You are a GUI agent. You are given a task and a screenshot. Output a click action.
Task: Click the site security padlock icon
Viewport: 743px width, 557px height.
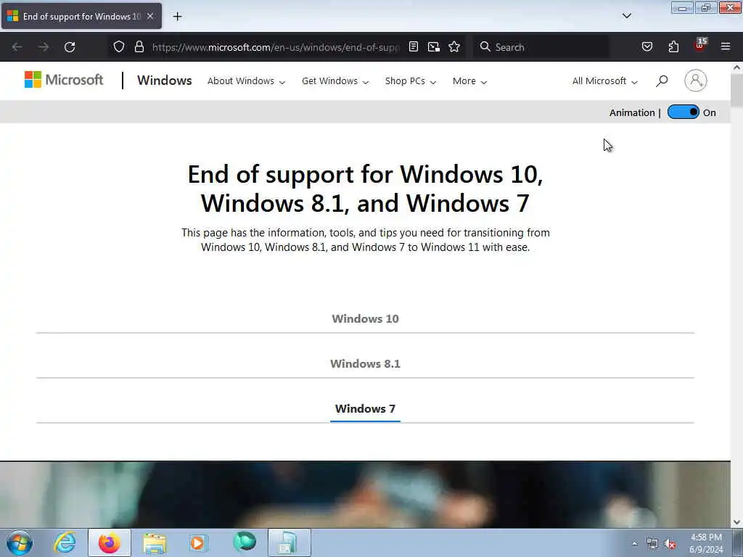139,47
